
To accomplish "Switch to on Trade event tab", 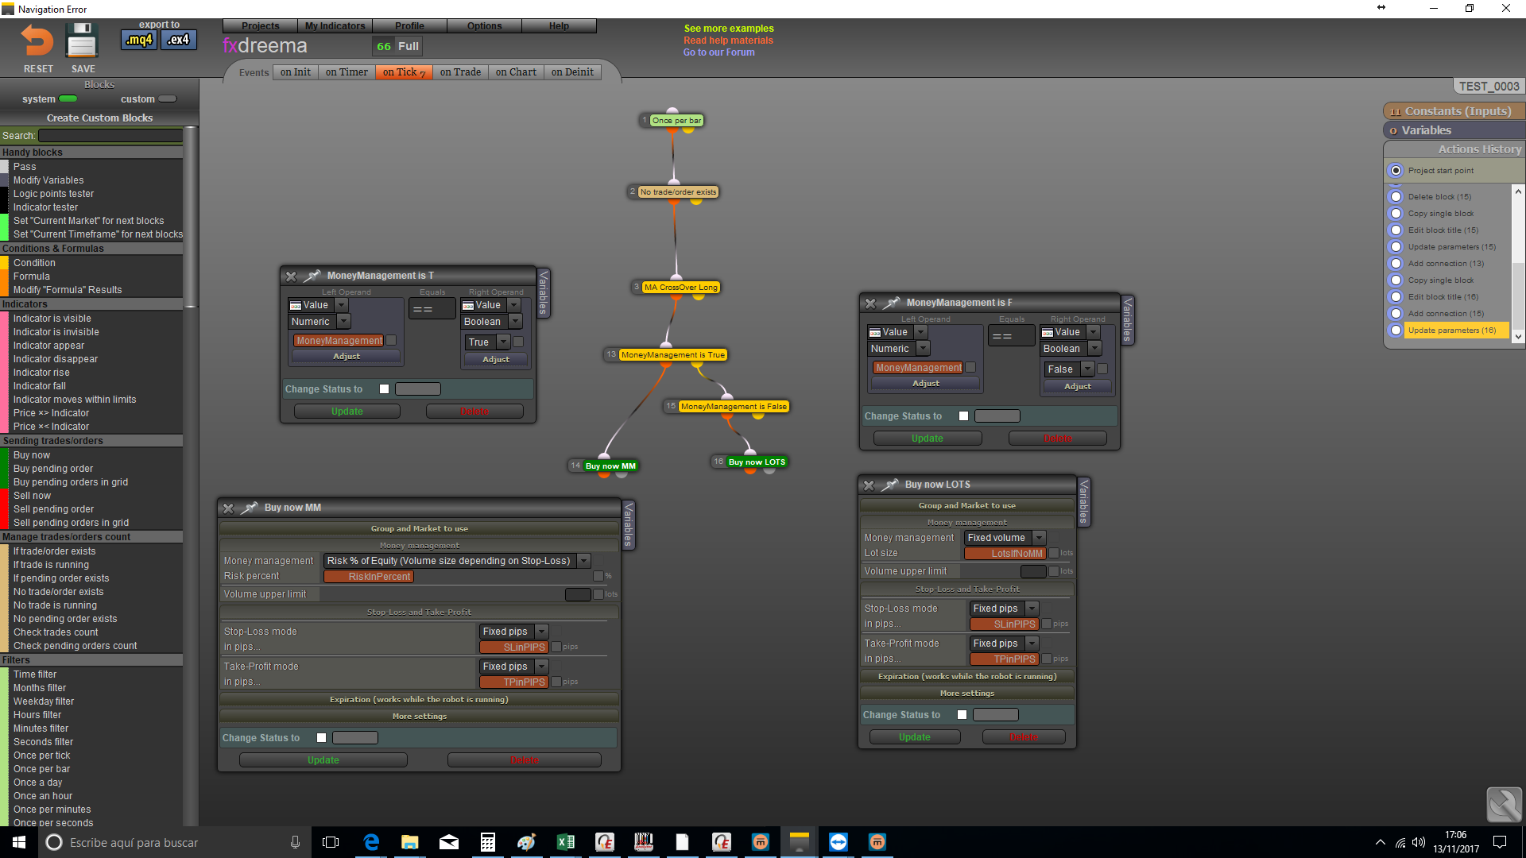I will pos(460,72).
